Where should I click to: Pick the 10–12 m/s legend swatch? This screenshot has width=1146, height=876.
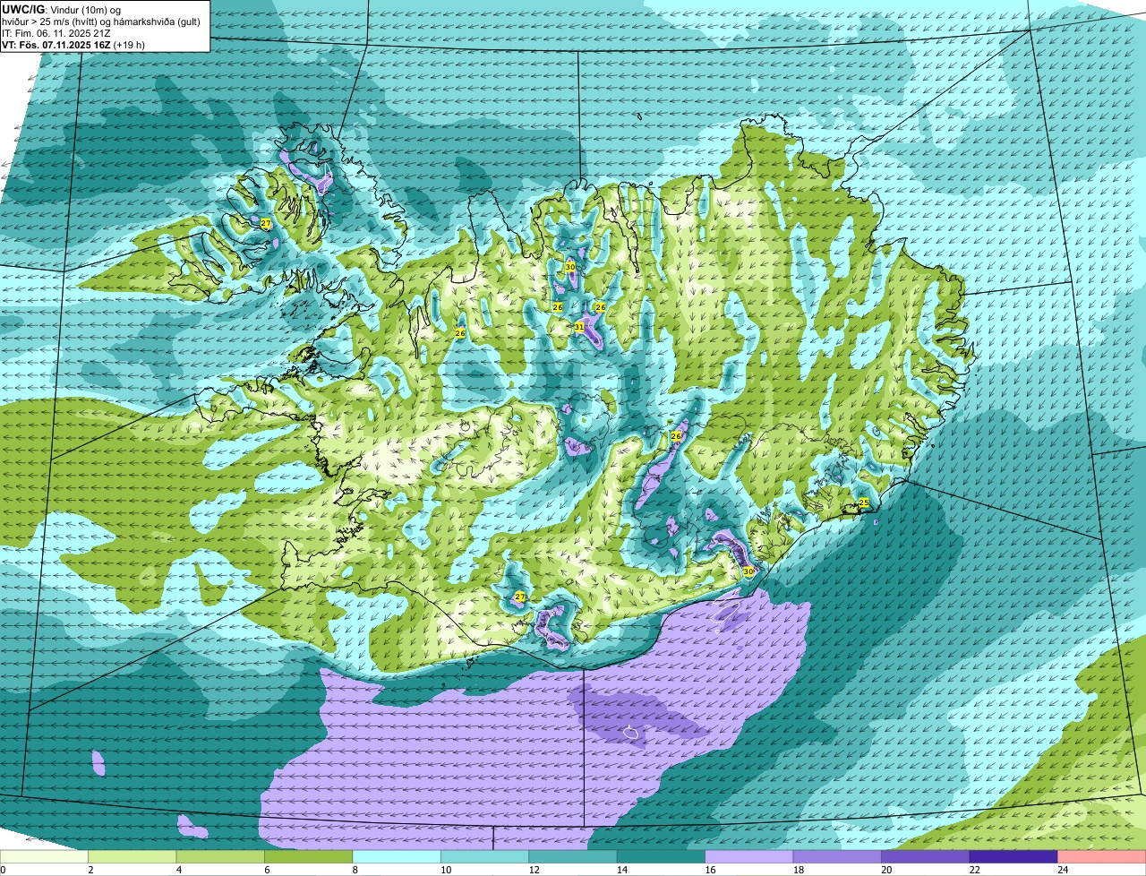click(485, 857)
